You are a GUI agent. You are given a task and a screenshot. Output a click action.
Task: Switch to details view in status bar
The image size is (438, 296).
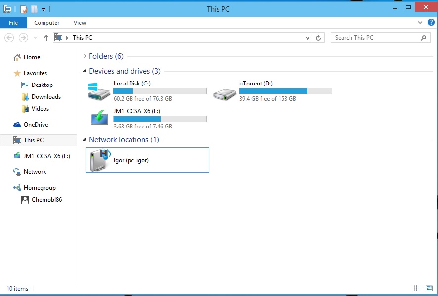point(418,288)
